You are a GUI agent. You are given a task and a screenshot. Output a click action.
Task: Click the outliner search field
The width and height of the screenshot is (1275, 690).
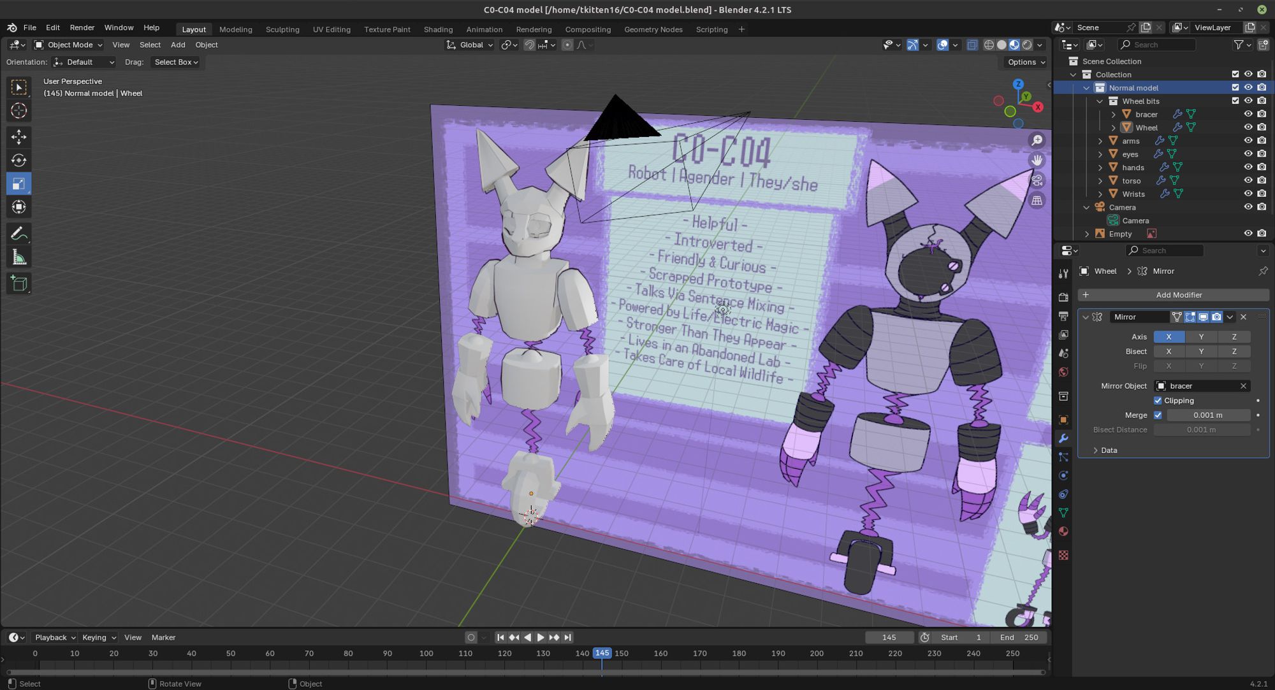pos(1157,45)
